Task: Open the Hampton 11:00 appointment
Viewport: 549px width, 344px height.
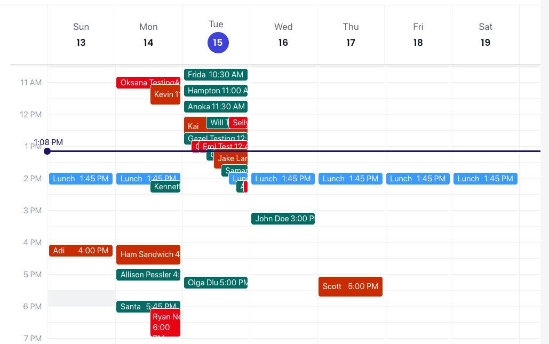Action: pyautogui.click(x=216, y=91)
